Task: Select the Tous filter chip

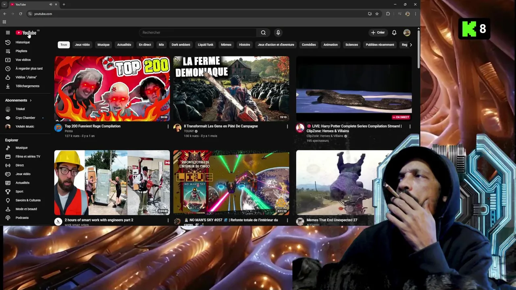Action: [64, 45]
